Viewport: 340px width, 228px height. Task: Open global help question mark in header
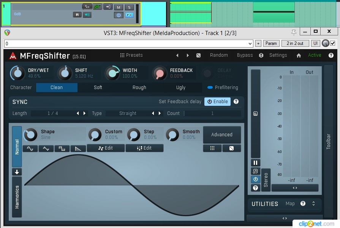(331, 56)
